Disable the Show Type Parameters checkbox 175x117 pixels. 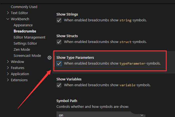pos(59,63)
